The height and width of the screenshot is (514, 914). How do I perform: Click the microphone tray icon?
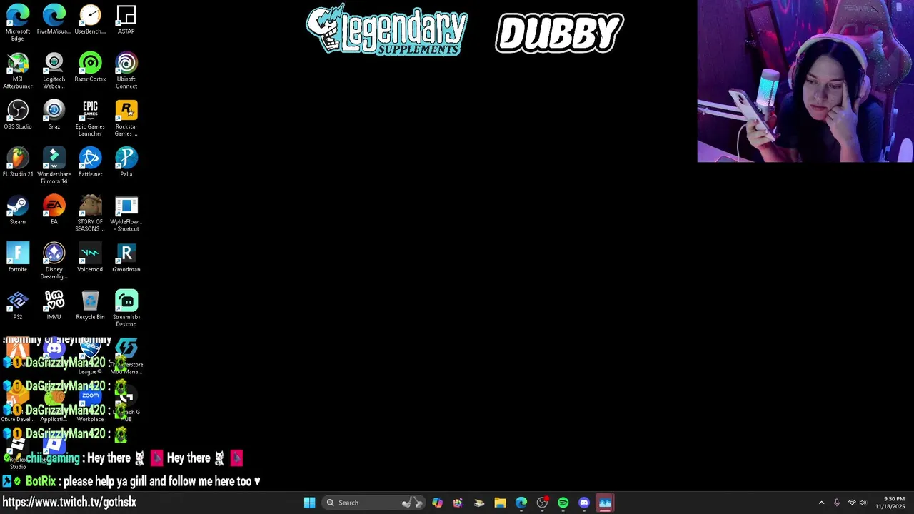(837, 503)
